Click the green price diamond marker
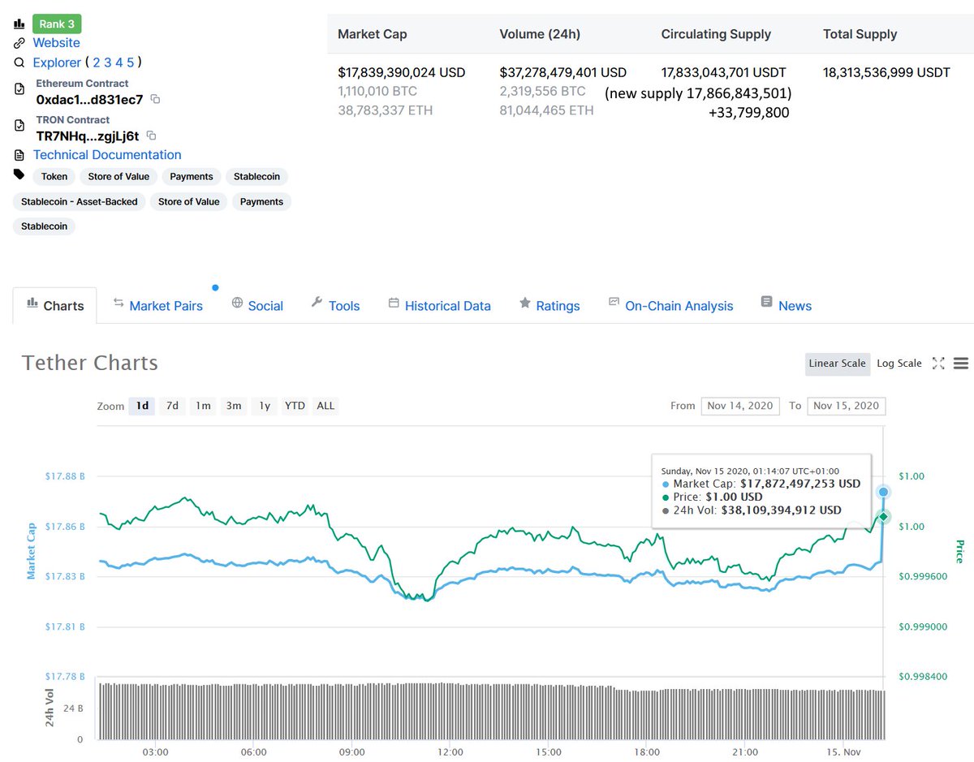Viewport: 974px width, 762px height. (884, 516)
